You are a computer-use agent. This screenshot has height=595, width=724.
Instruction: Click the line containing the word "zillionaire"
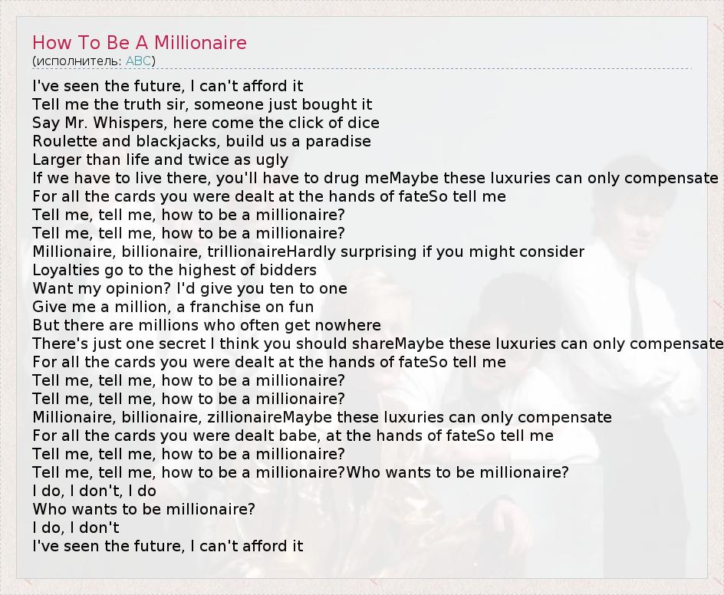(321, 417)
